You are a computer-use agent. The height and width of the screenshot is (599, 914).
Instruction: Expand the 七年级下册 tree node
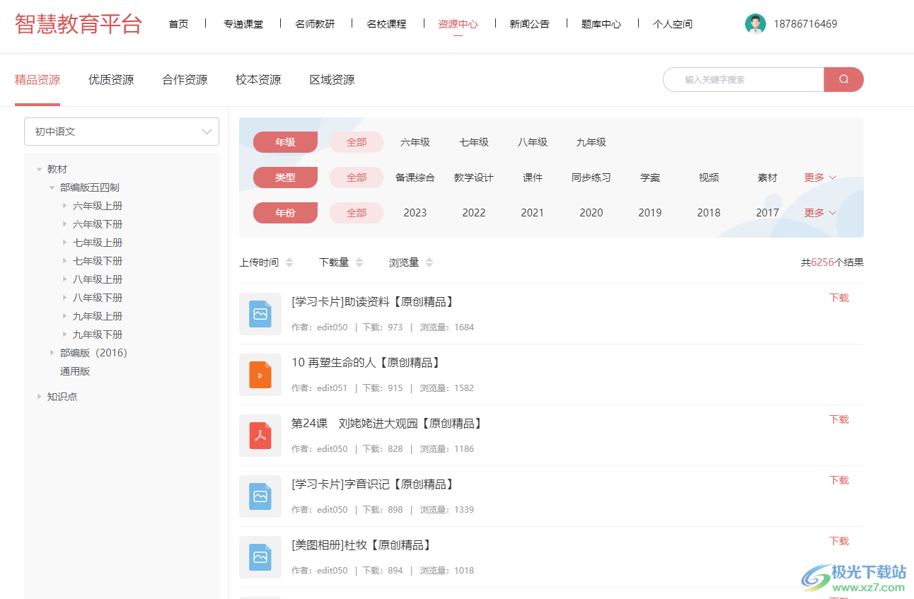65,262
